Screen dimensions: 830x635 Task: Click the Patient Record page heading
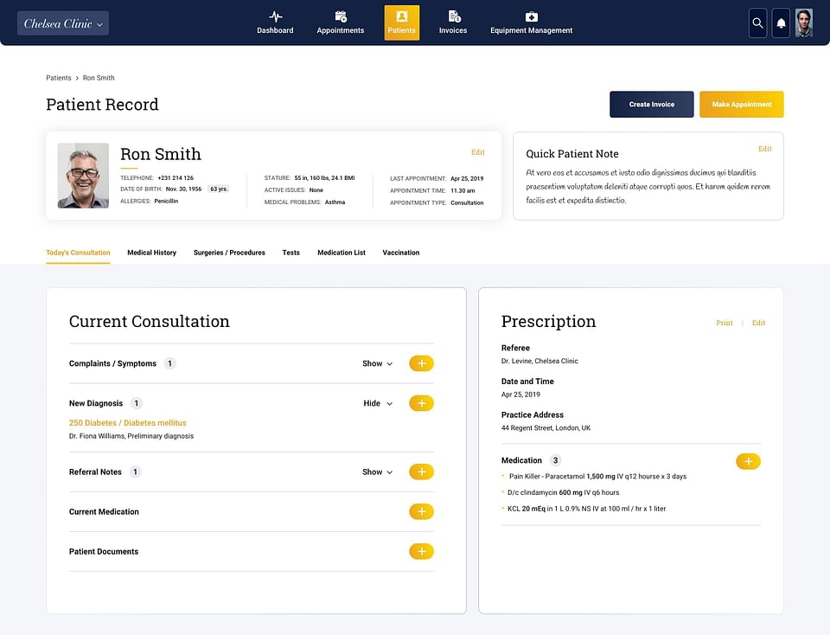click(x=102, y=105)
